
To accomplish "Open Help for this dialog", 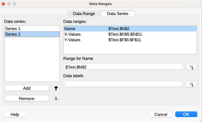I will [14, 114].
